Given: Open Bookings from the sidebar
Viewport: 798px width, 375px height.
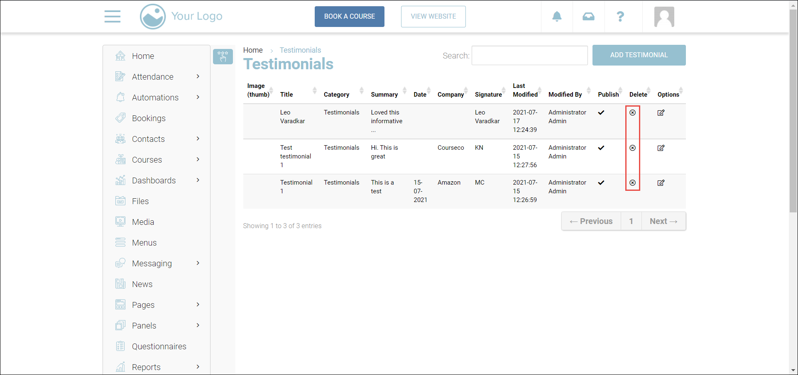Looking at the screenshot, I should [149, 118].
